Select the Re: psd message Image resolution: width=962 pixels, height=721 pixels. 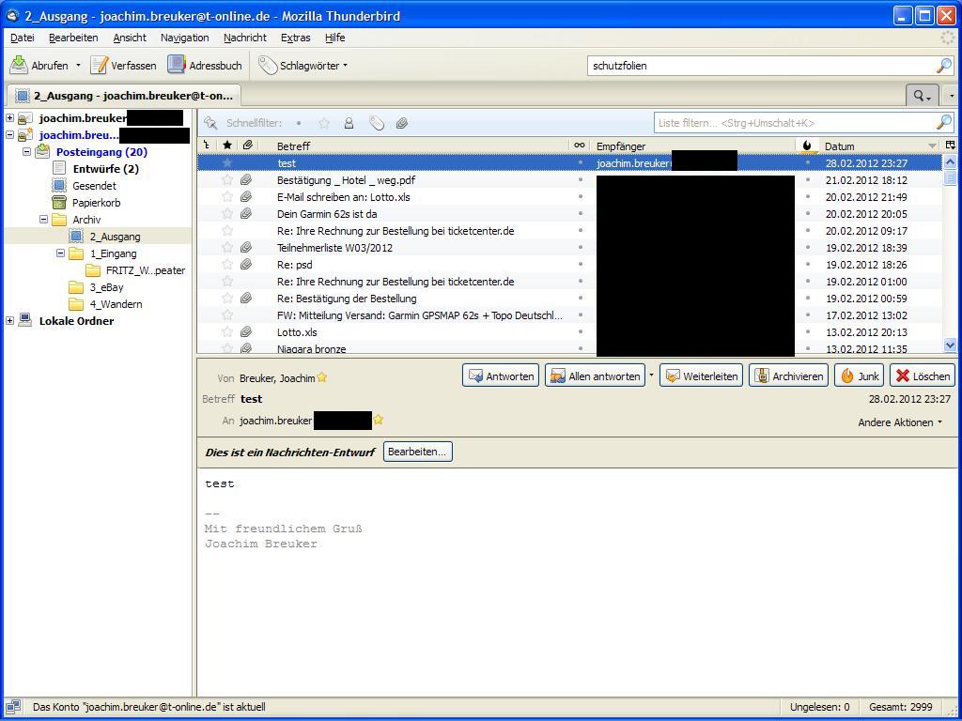coord(569,265)
